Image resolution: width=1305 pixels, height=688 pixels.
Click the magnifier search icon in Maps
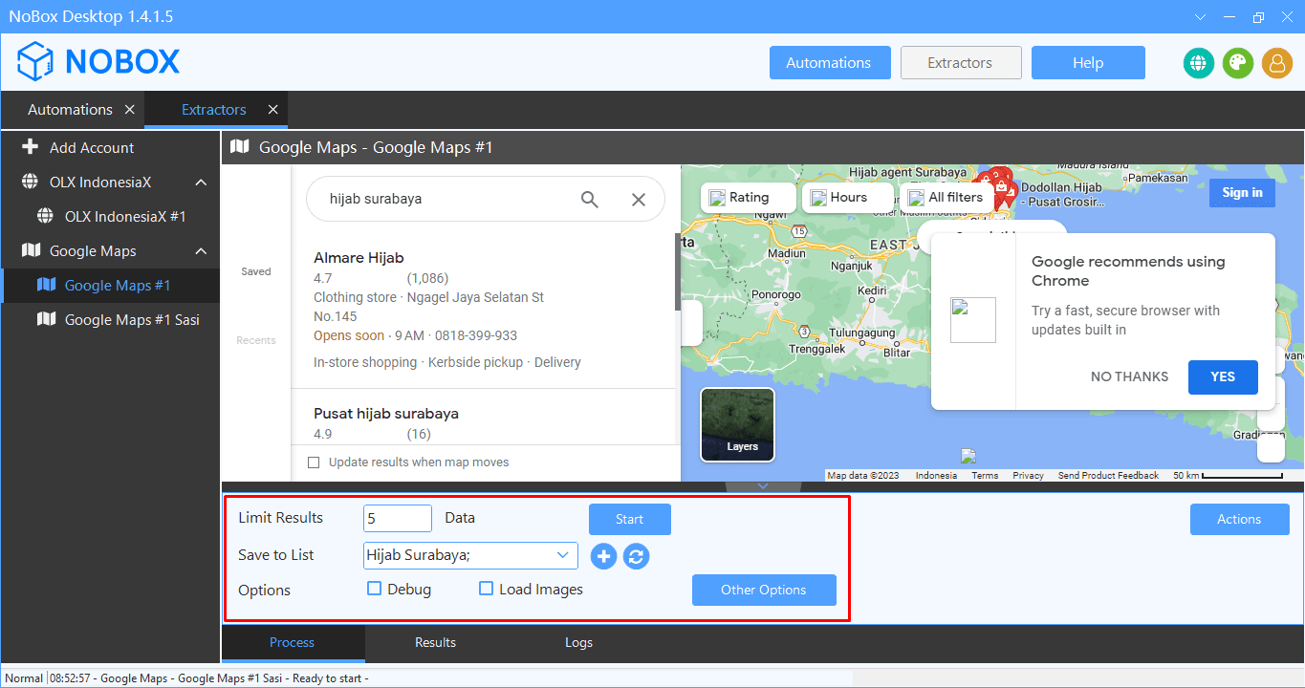590,199
